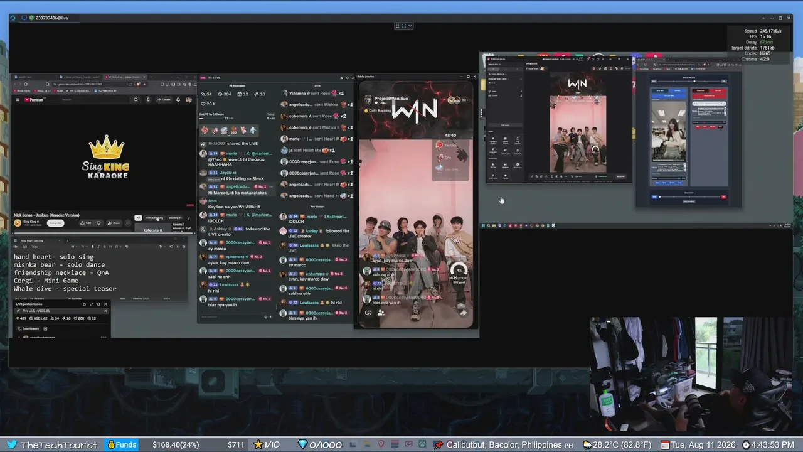Open Notepad File menu
803x452 pixels.
[15, 247]
